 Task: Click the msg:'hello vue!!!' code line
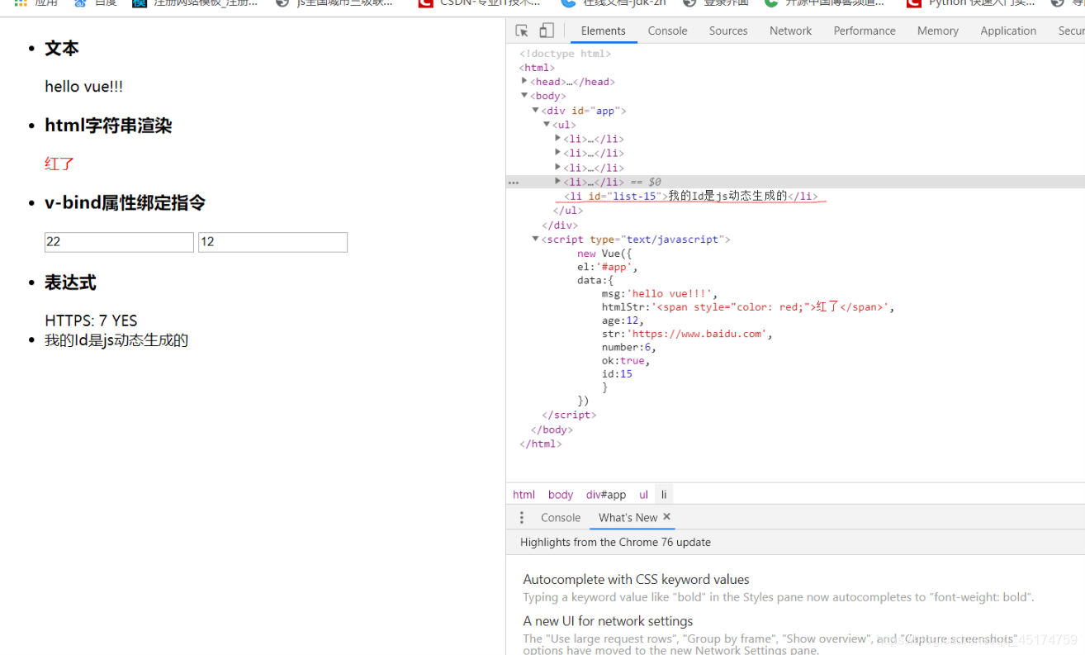pos(660,293)
